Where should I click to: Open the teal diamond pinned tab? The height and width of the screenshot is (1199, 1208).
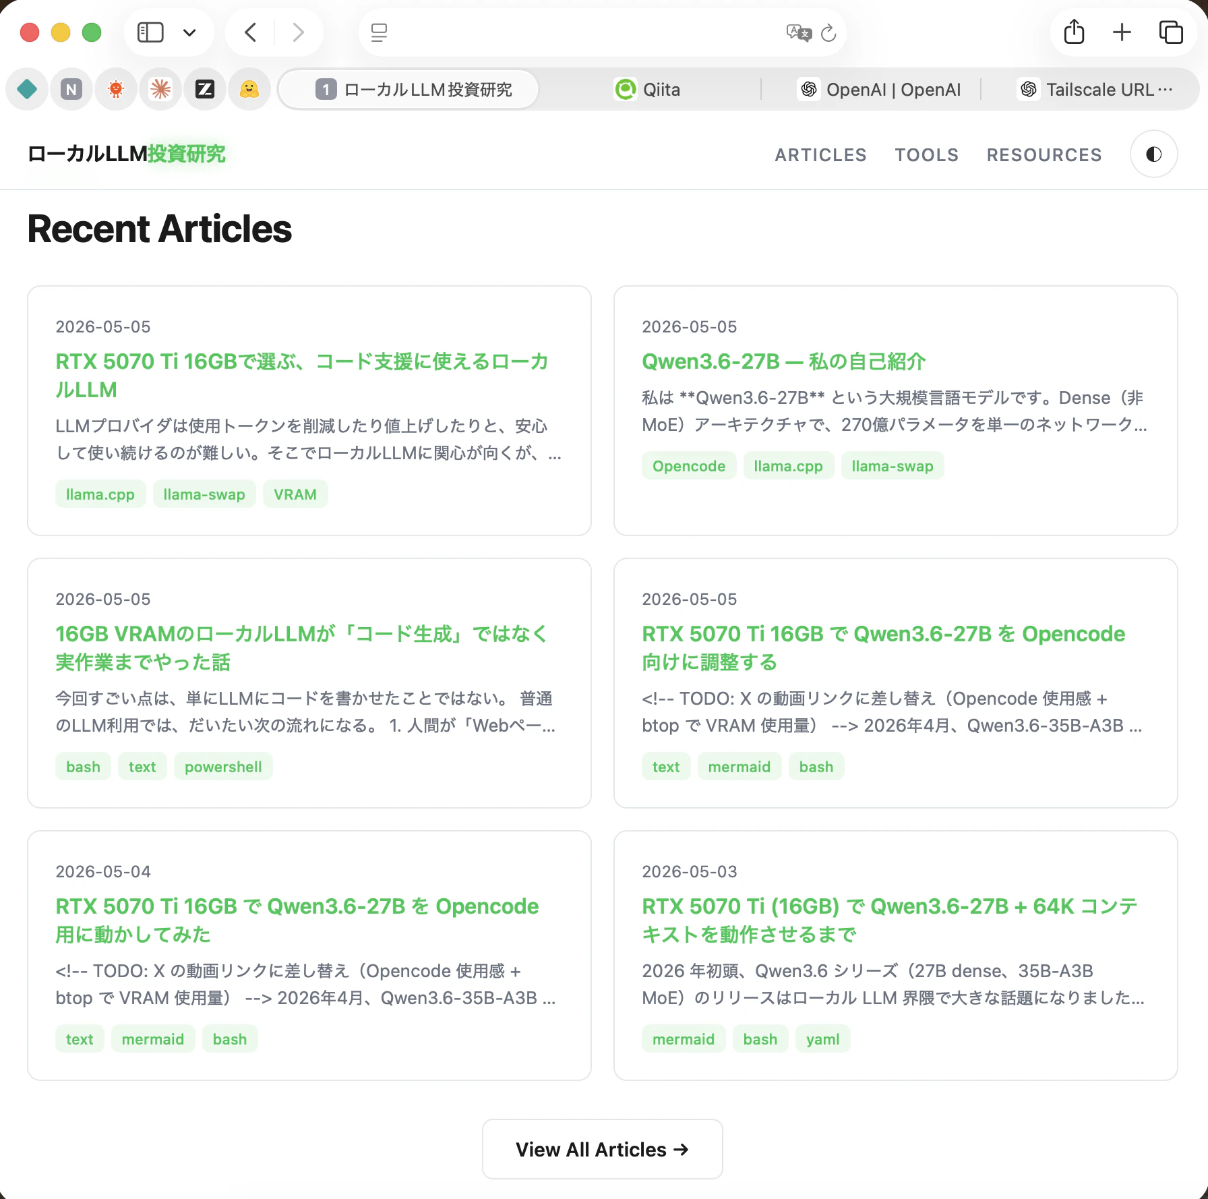pos(27,89)
